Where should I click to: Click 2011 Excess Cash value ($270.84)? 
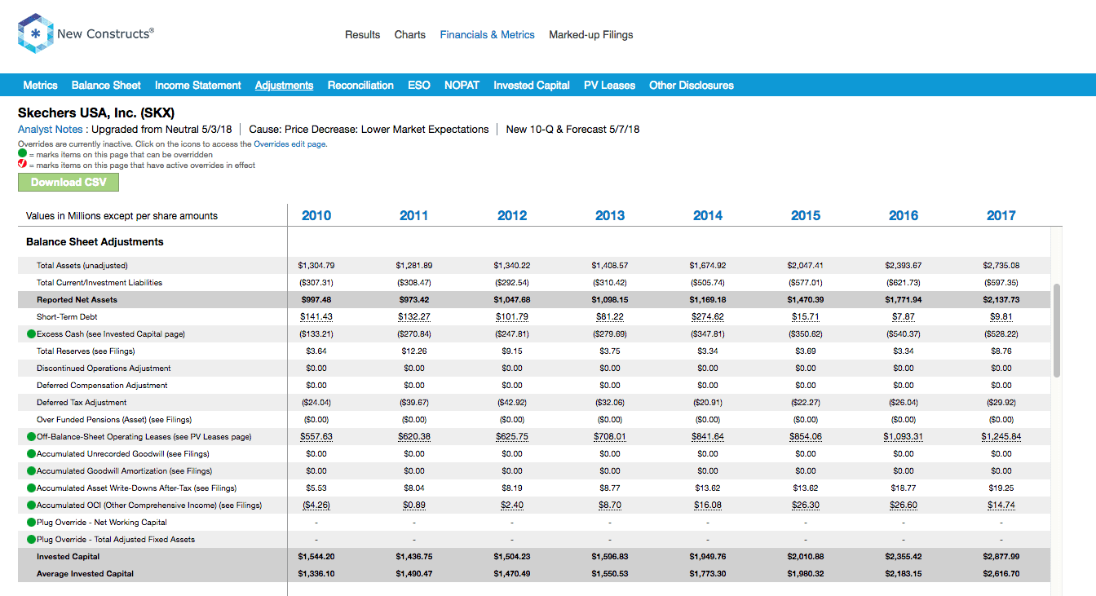pyautogui.click(x=414, y=333)
